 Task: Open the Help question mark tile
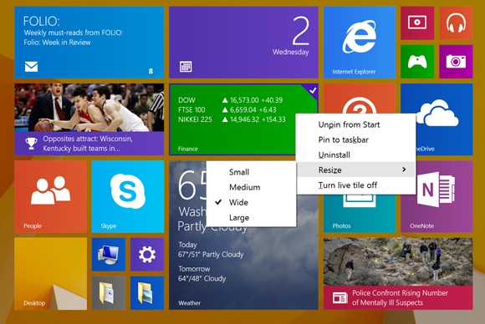[x=360, y=99]
